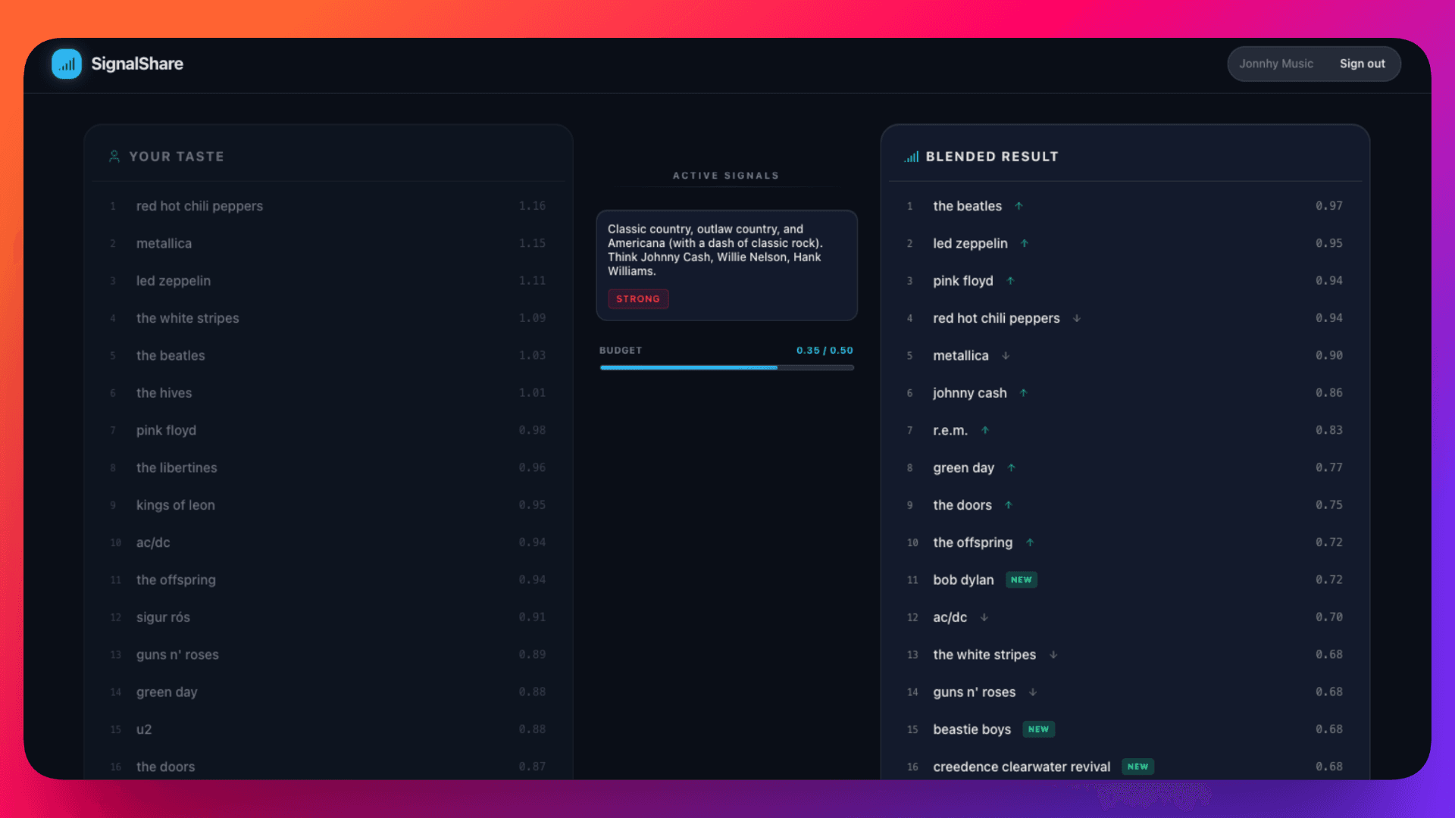Click the down arrow beside red hot chili peppers
The height and width of the screenshot is (818, 1455).
tap(1077, 318)
